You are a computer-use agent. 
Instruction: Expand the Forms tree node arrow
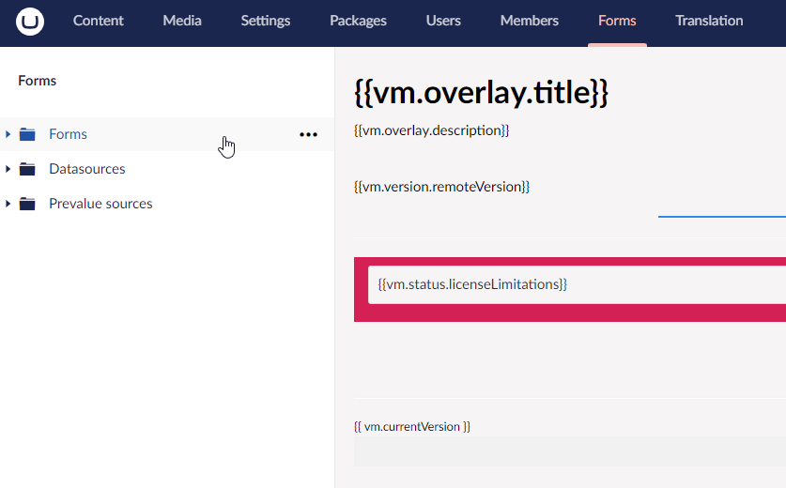(x=8, y=134)
